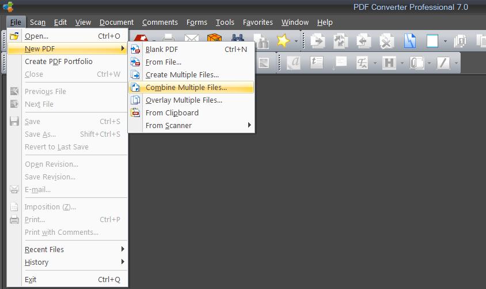Screen dimensions: 486x289
Task: Open the Edit menu
Action: [60, 22]
